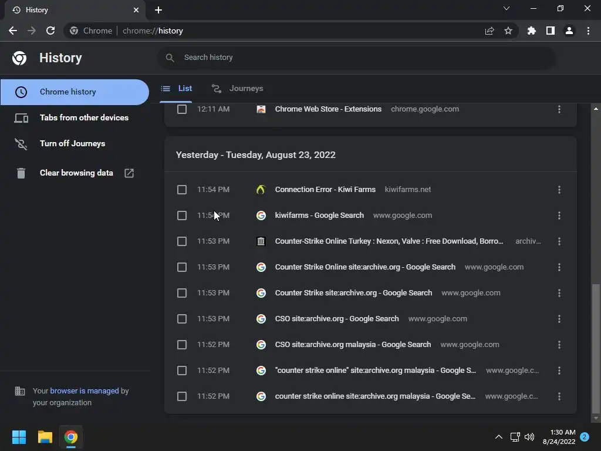This screenshot has height=451, width=601.
Task: Open the kiwifarms - Google Search link
Action: (319, 216)
